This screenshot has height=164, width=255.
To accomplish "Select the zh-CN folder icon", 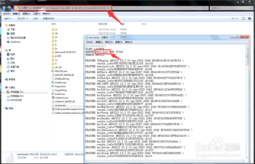I will point(53,67).
